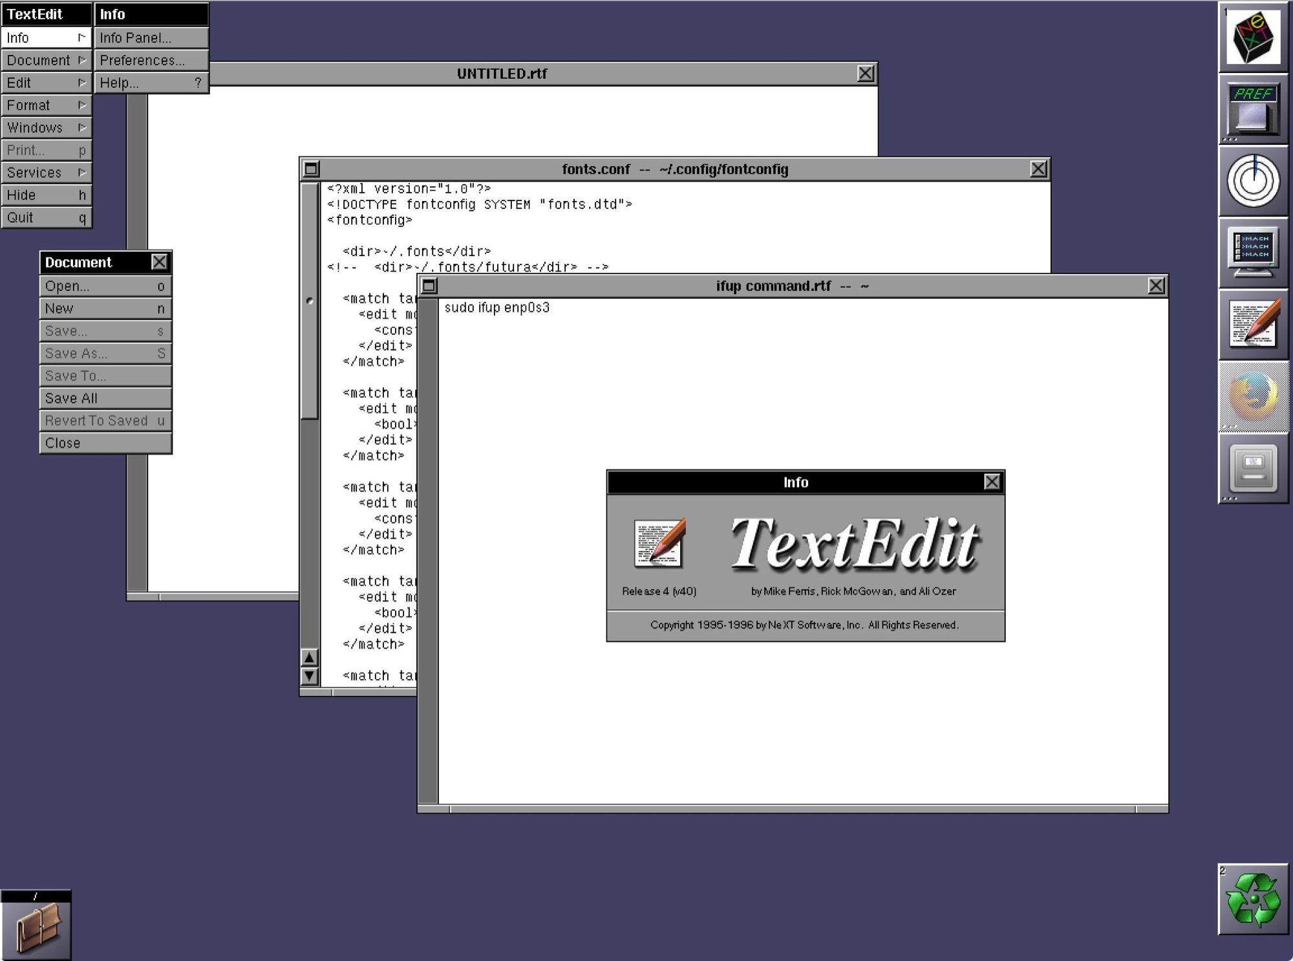Choose Quit from the TextEdit menu
The width and height of the screenshot is (1293, 961).
(x=47, y=217)
